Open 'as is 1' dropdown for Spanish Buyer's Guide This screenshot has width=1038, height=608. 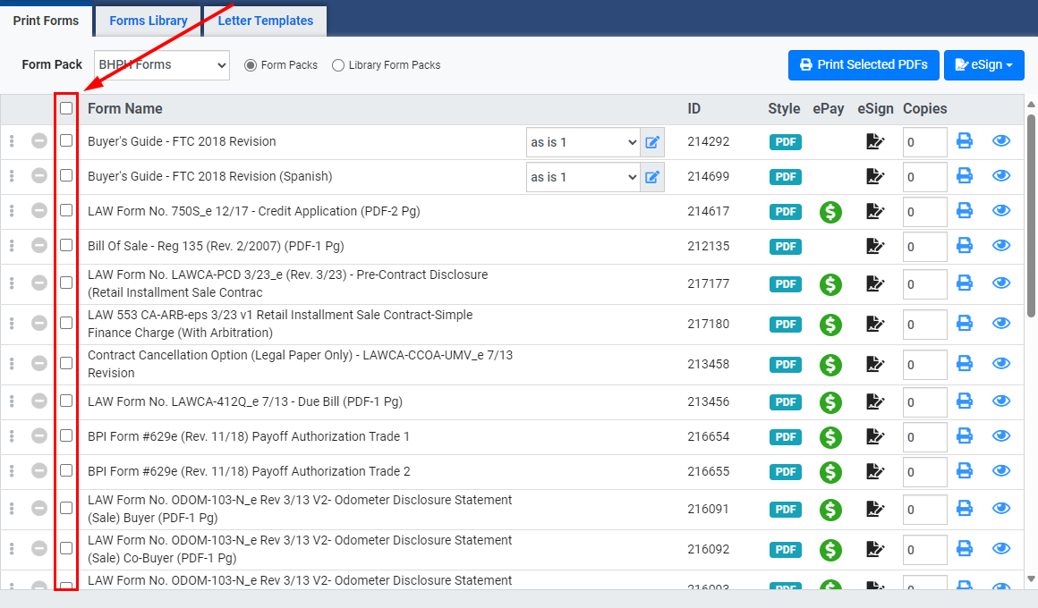[583, 177]
